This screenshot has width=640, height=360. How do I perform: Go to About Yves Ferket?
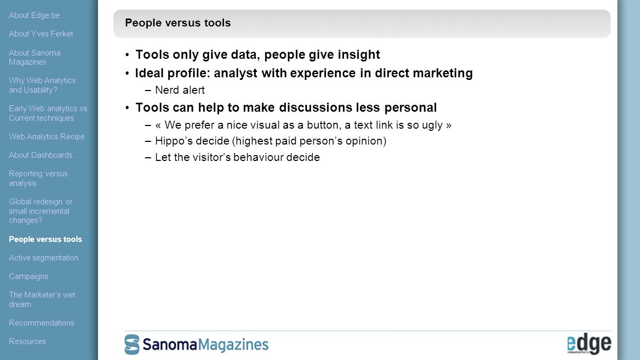(41, 34)
